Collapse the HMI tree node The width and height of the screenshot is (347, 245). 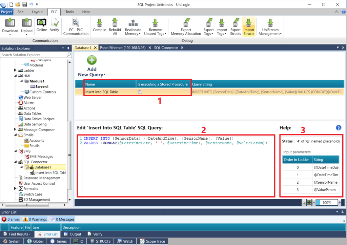[x=15, y=76]
